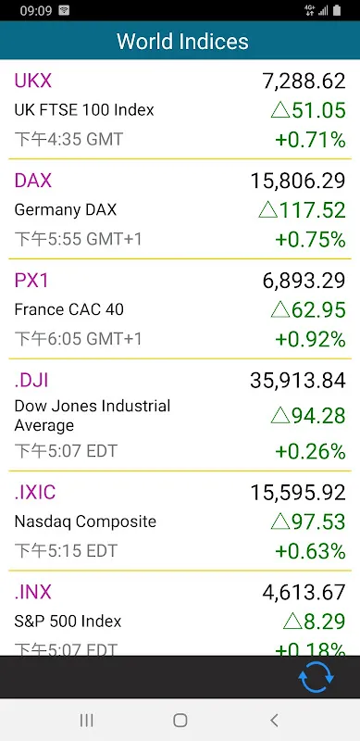
Task: Tap Dow Jones Industrial Average name
Action: pyautogui.click(x=93, y=415)
